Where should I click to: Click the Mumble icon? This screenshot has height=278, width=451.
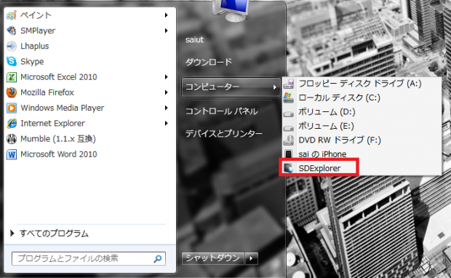pyautogui.click(x=12, y=139)
